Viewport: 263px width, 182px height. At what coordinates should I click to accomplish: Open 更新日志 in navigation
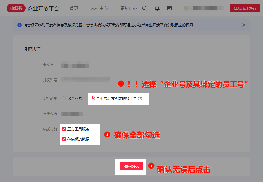coord(129,8)
